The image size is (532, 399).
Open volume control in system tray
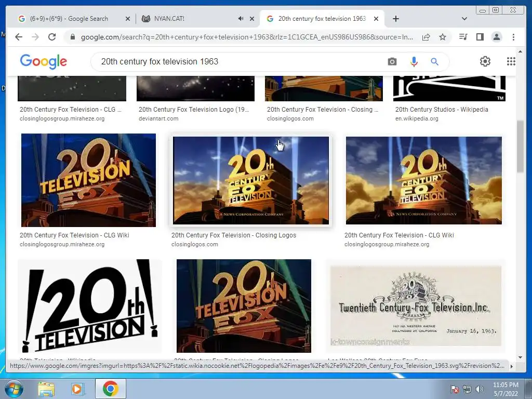pyautogui.click(x=480, y=389)
